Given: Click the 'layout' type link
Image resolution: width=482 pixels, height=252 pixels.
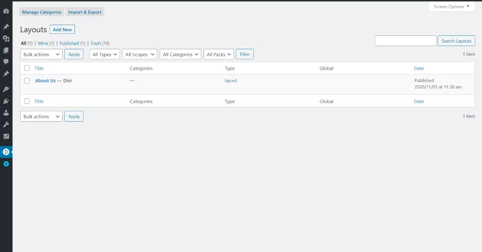Looking at the screenshot, I should (x=231, y=80).
